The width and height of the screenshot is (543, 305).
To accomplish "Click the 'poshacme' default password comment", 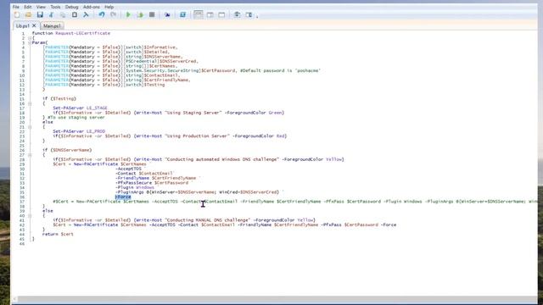I will (280, 70).
